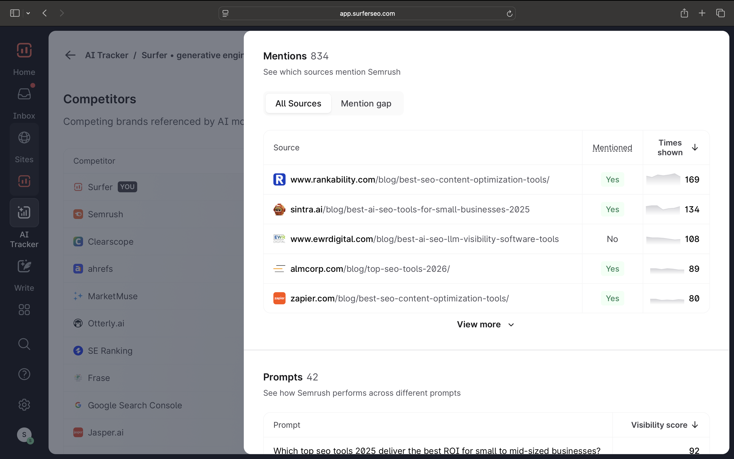
Task: Open the settings gear in sidebar
Action: (24, 405)
